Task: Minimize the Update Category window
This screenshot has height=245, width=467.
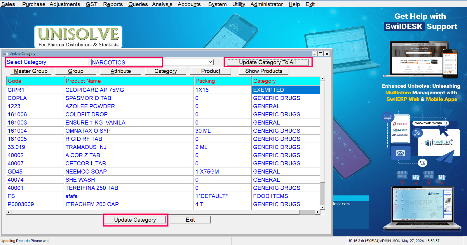Action: coord(315,54)
